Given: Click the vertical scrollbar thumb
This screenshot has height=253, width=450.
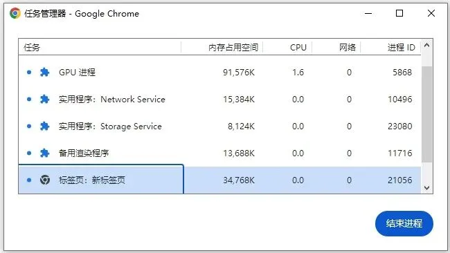Looking at the screenshot, I should [426, 114].
